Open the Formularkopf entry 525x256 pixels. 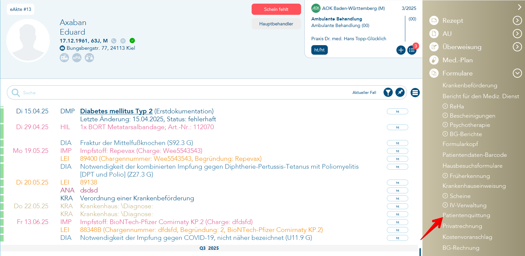point(460,144)
